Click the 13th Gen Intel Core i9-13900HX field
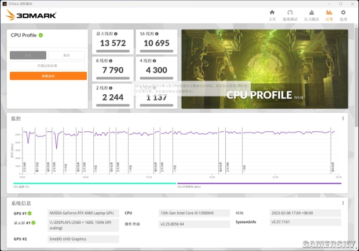 tap(194, 213)
